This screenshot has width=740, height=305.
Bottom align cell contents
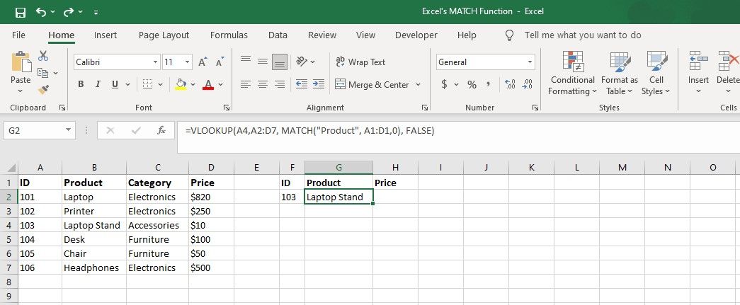pyautogui.click(x=280, y=62)
